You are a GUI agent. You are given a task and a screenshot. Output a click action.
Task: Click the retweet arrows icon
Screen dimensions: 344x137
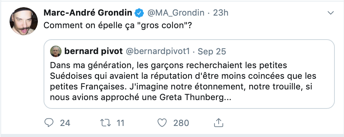[x=105, y=123]
